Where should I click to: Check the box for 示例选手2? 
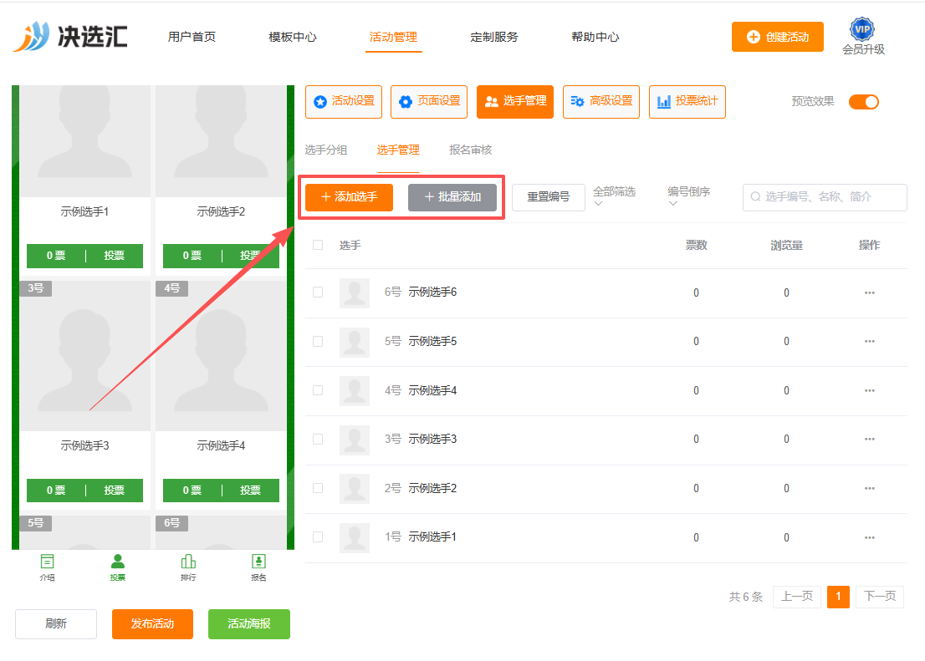(318, 488)
